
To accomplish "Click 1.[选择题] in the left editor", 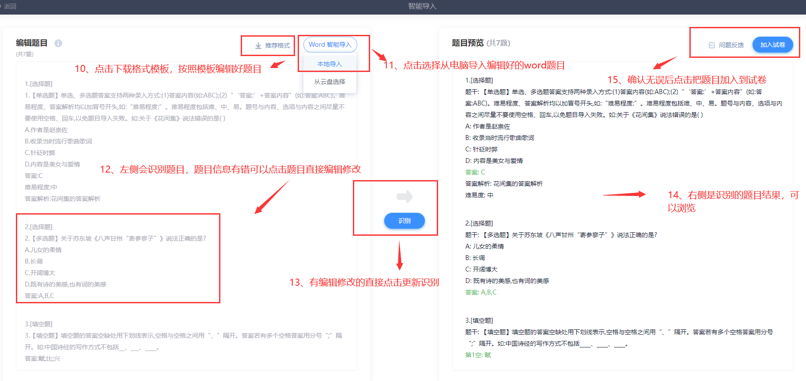I will point(38,84).
